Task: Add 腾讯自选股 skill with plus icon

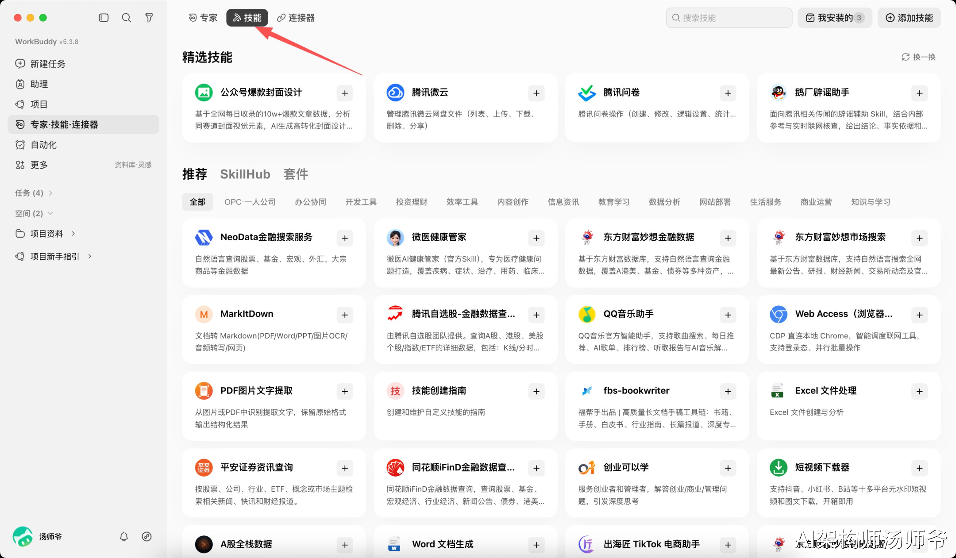Action: [x=536, y=315]
